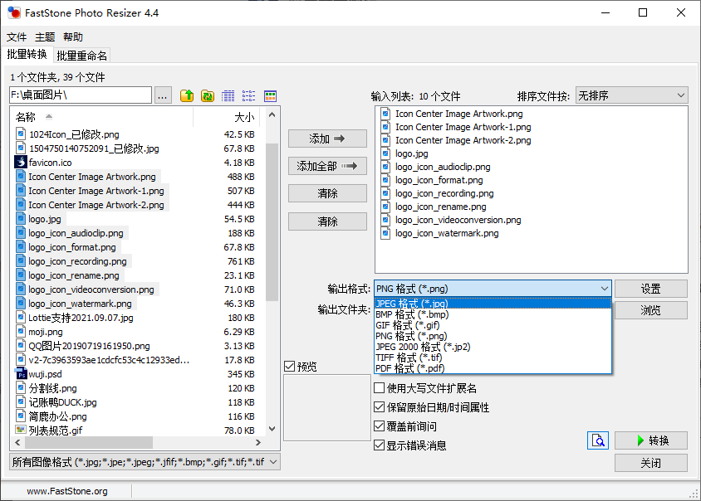Screen dimensions: 701x501
Task: Click the conversion preview magnifier icon
Action: (598, 440)
